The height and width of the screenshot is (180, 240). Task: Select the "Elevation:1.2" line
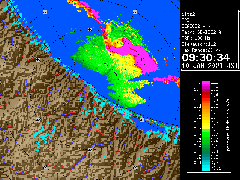click(x=199, y=44)
